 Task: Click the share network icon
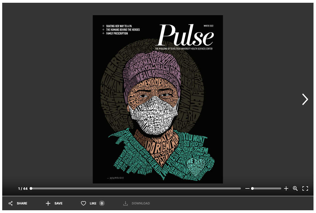point(11,203)
